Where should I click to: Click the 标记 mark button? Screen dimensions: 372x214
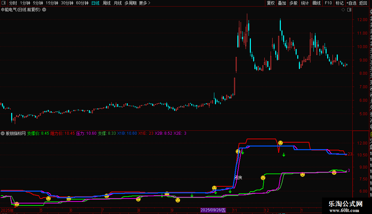tap(339, 3)
